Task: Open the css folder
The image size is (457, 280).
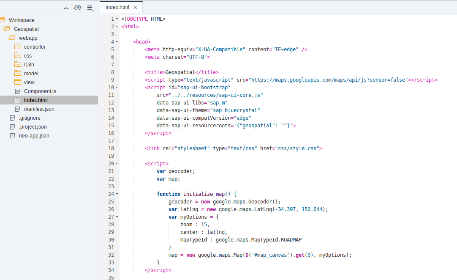Action: pos(28,56)
